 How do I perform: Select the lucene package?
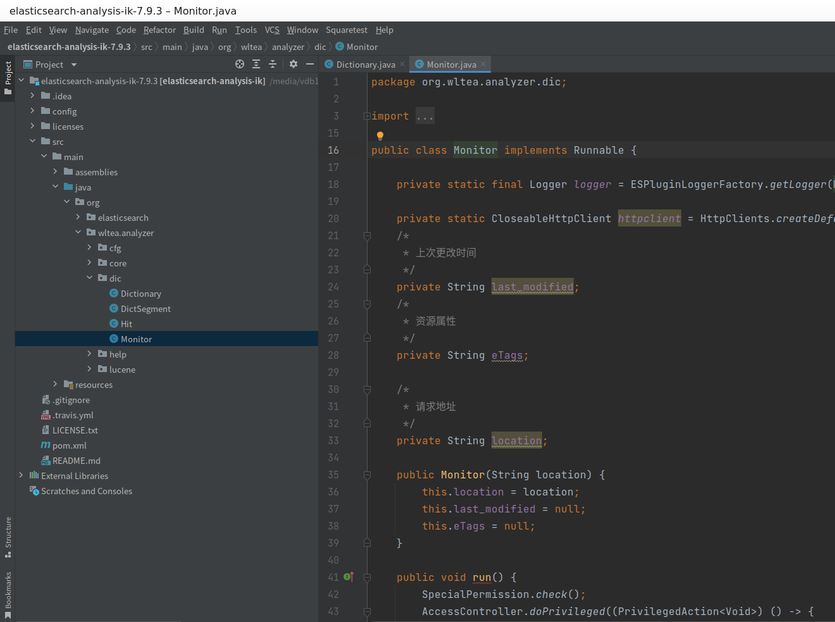click(122, 370)
